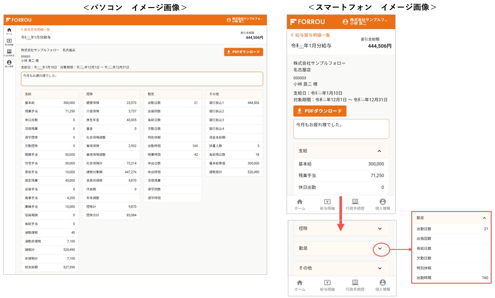Select 休日出勤 row on smartphone 支給 list
The image size is (495, 298).
tap(341, 187)
